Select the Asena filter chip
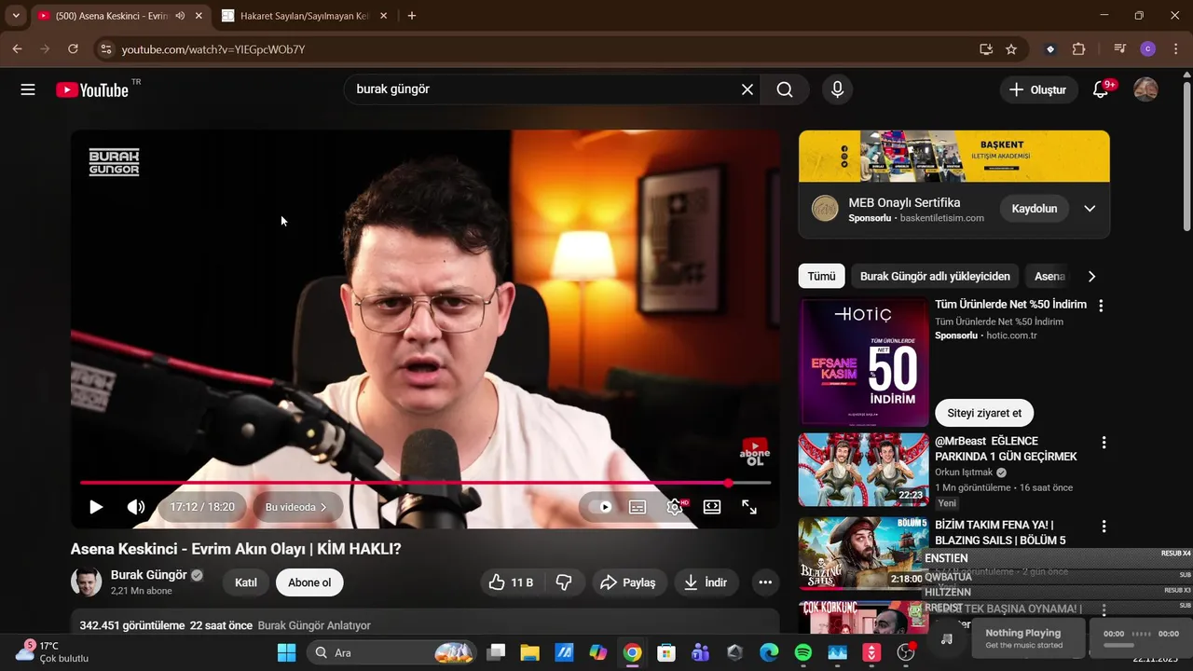 1049,276
